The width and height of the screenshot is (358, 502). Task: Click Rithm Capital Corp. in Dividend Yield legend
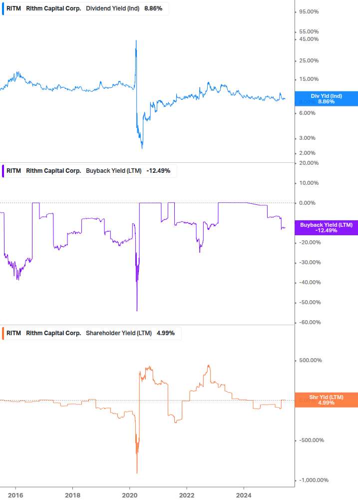pos(53,8)
